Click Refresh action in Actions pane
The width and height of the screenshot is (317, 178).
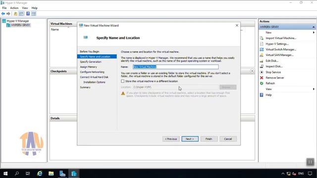270,83
